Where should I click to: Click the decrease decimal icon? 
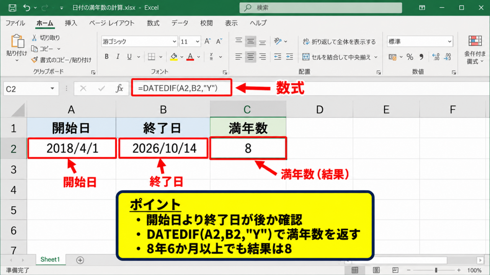pos(448,57)
